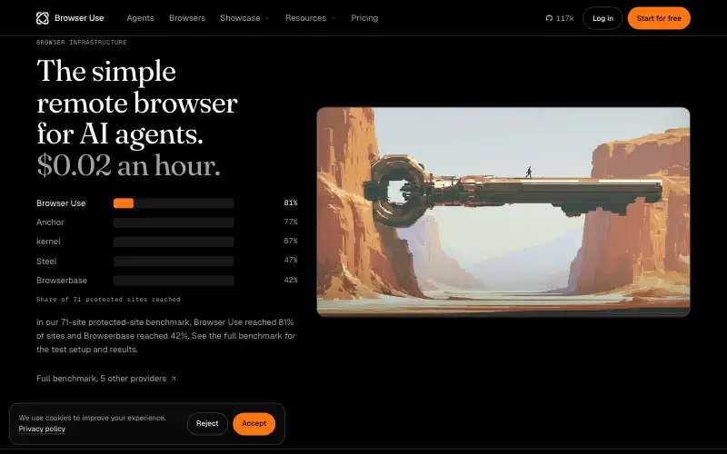Screen dimensions: 727x454
Task: Click Share of 71 protected sites reached
Action: tap(108, 300)
